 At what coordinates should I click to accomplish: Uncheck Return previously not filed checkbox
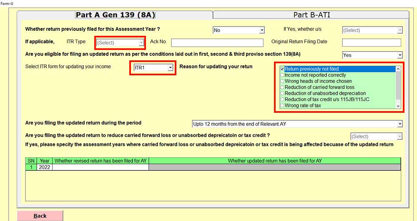282,69
